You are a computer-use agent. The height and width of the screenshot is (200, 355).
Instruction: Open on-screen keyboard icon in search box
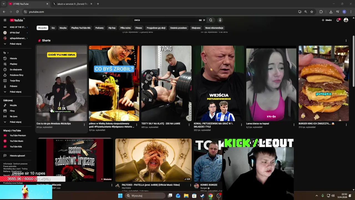[200, 20]
